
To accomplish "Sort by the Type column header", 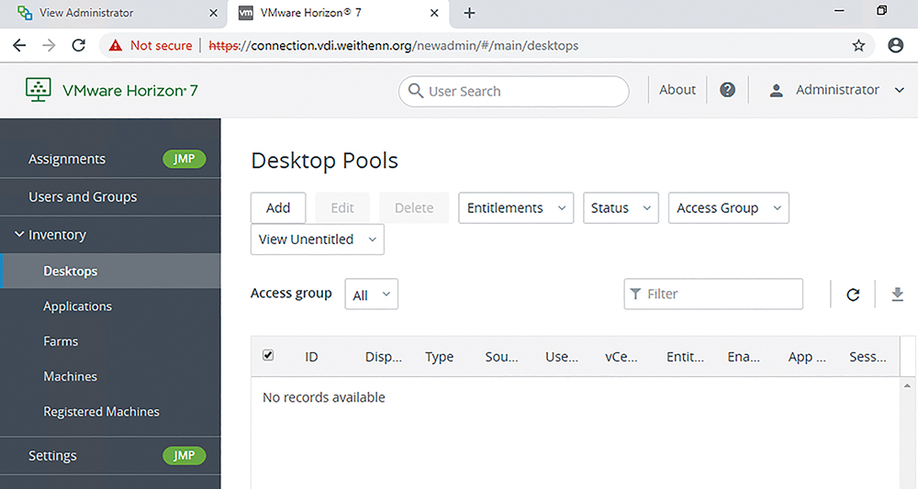I will (x=439, y=357).
